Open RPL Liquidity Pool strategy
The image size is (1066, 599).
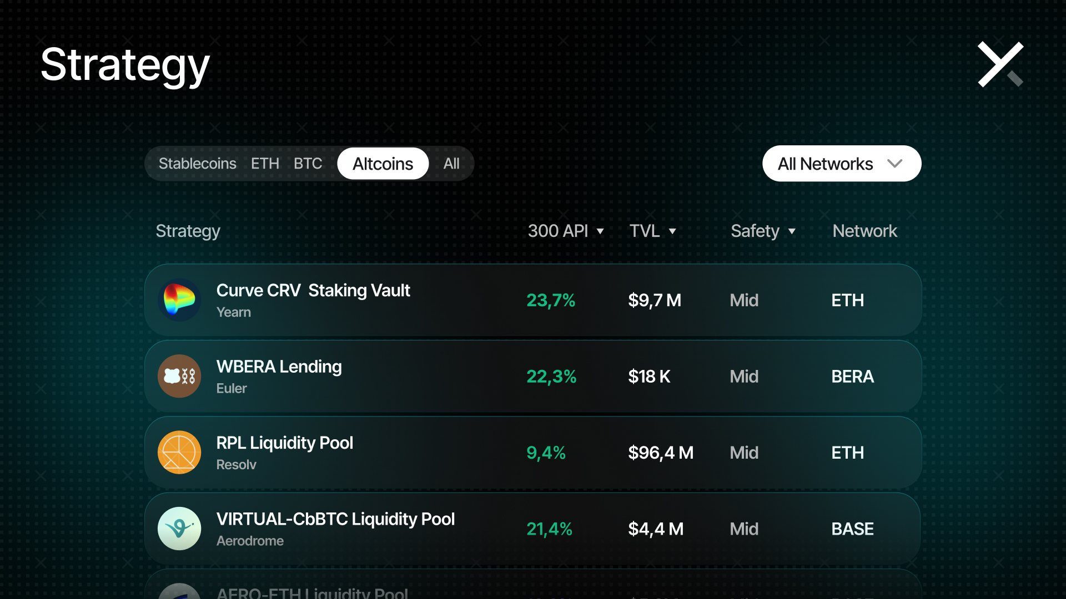(284, 443)
